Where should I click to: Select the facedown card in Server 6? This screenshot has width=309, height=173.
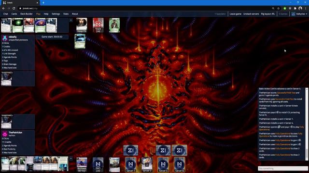click(179, 164)
